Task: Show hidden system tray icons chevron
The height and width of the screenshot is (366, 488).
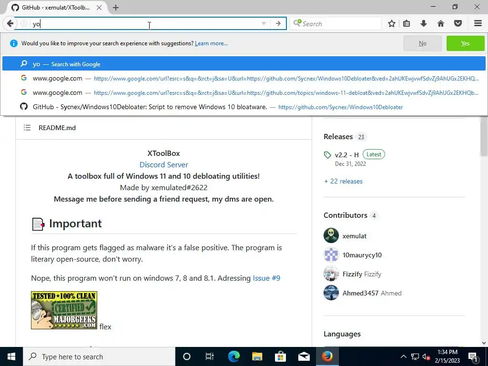Action: (x=403, y=356)
